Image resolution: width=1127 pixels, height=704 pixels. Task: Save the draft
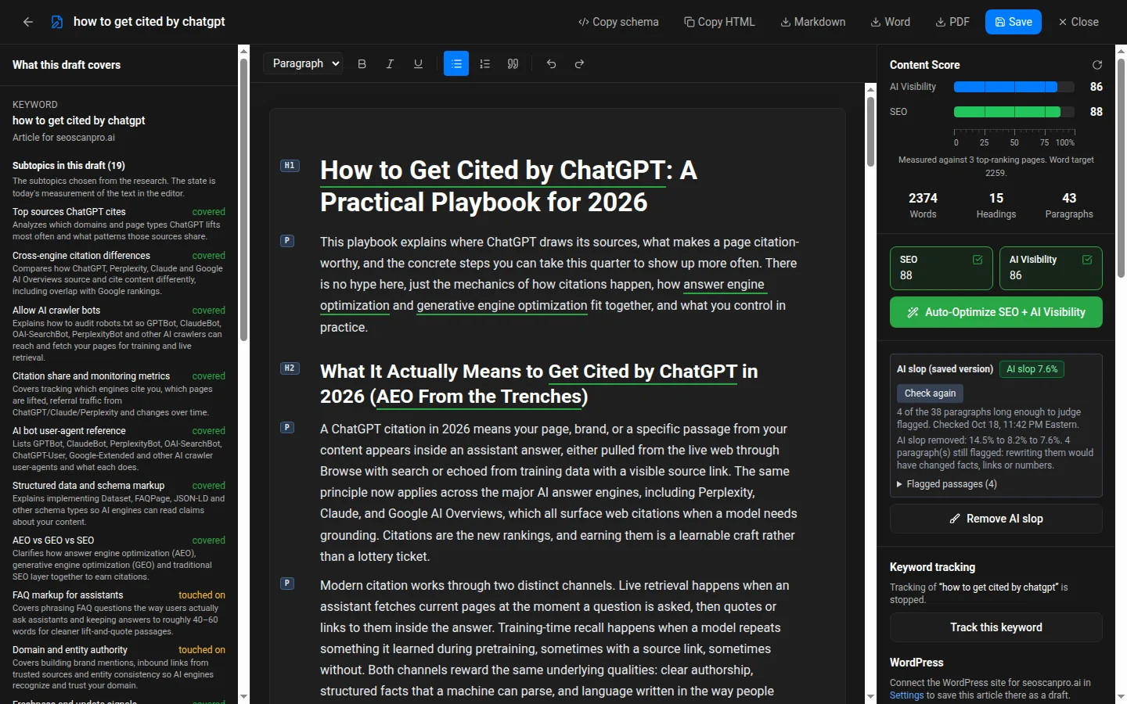coord(1014,22)
